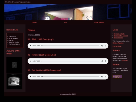Click the poor and aging tagline text

(18, 2)
